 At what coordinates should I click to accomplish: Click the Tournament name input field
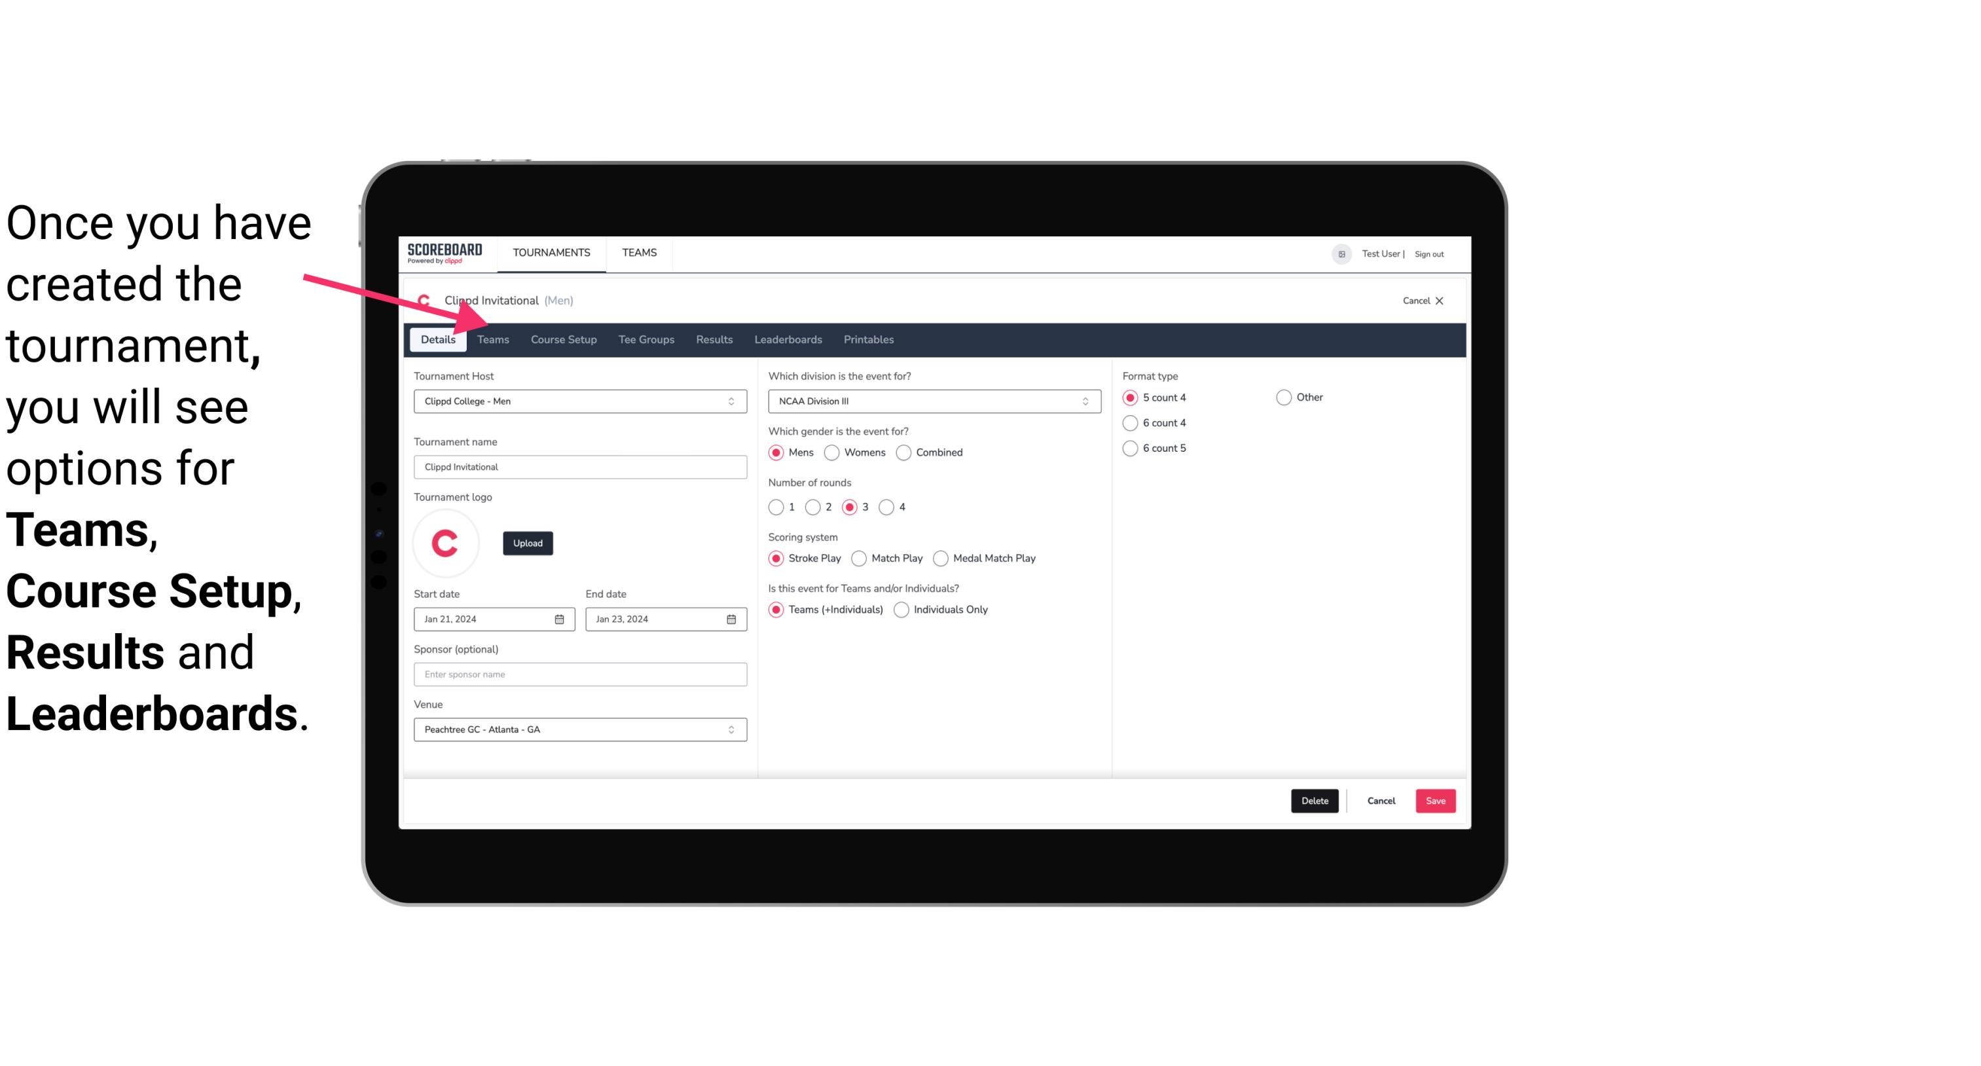click(x=580, y=466)
